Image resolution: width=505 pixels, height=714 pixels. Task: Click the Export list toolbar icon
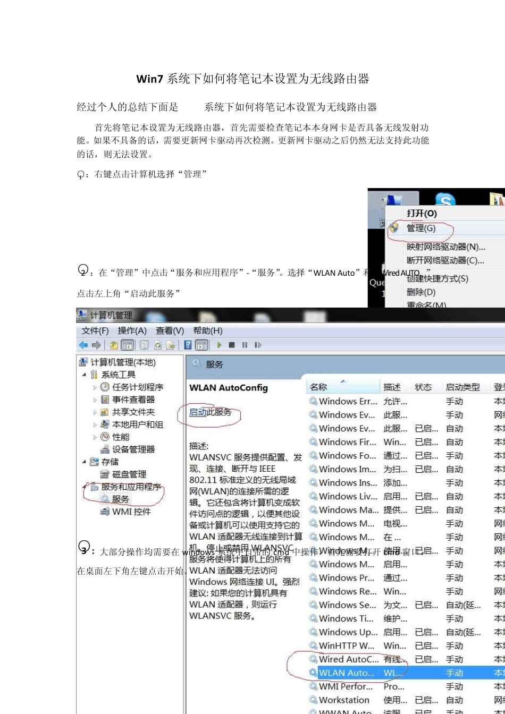click(171, 345)
